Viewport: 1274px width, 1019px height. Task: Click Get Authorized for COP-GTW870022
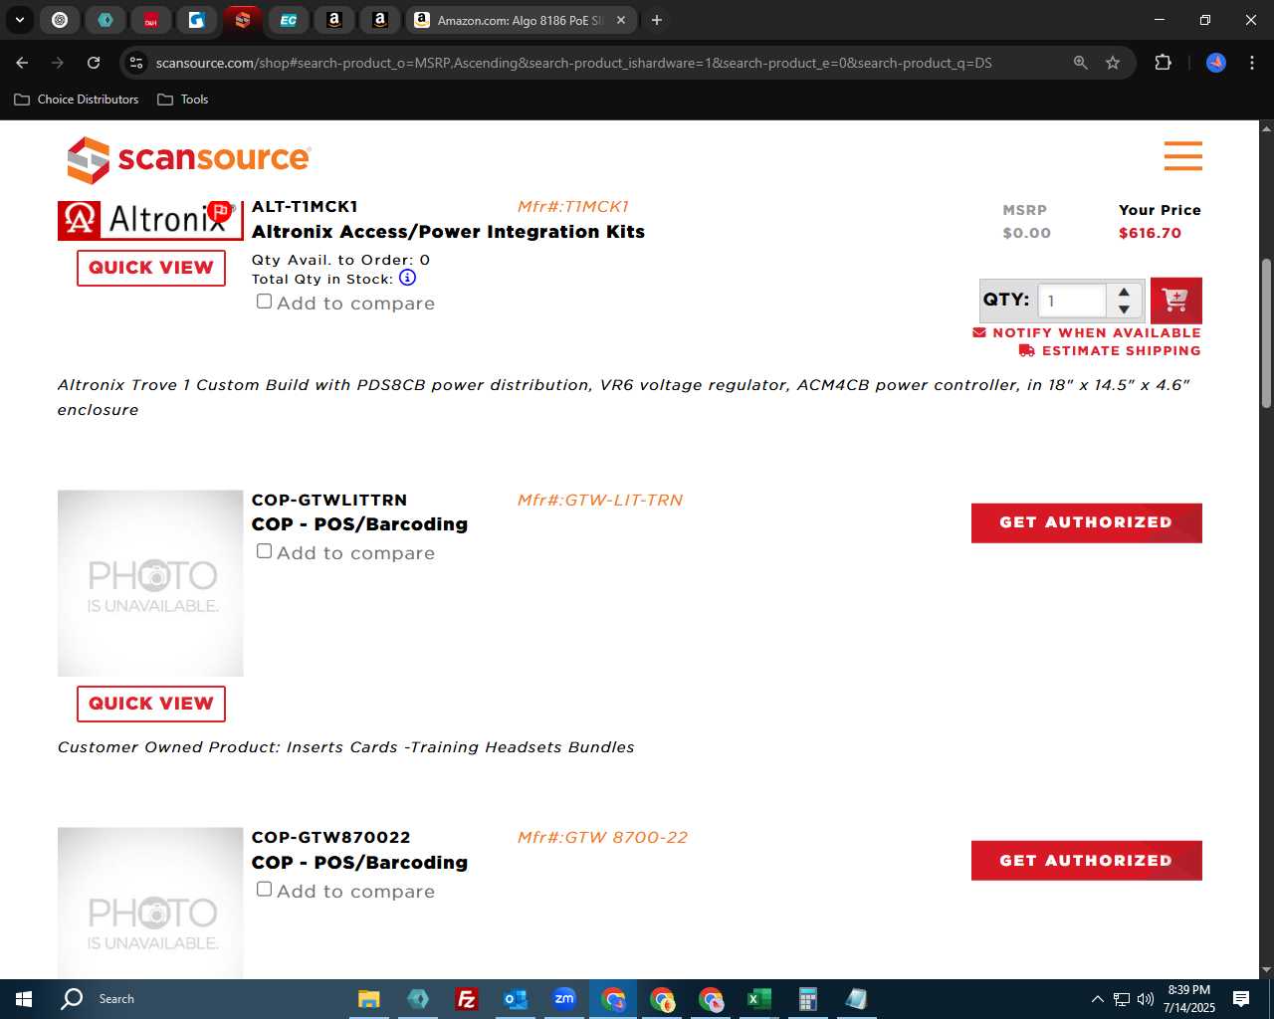tap(1087, 861)
